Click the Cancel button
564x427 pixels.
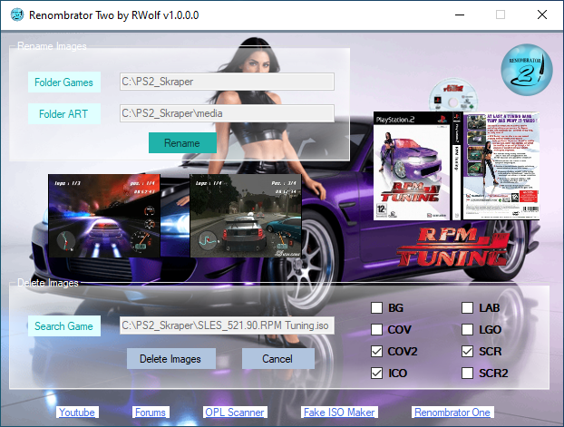pos(277,359)
